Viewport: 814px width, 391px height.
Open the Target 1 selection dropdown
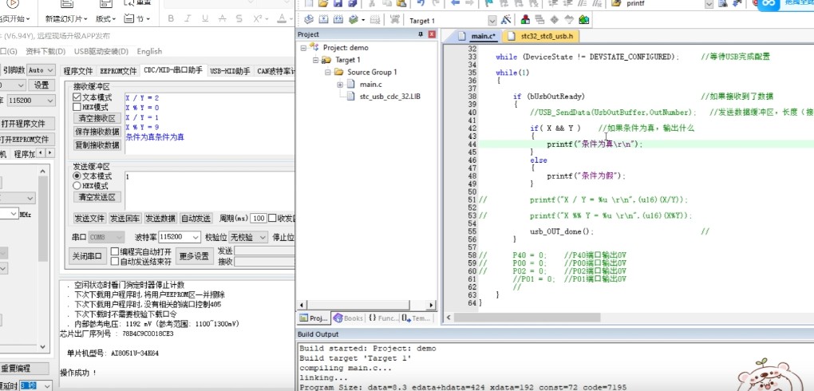pyautogui.click(x=492, y=20)
